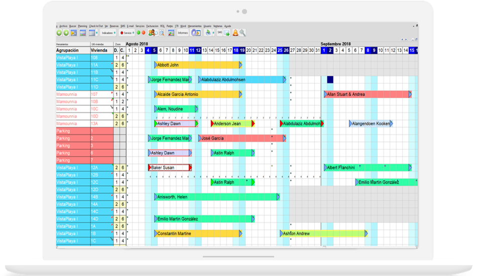Click the green back arrow toolbar icon
This screenshot has height=276, width=477.
[59, 33]
